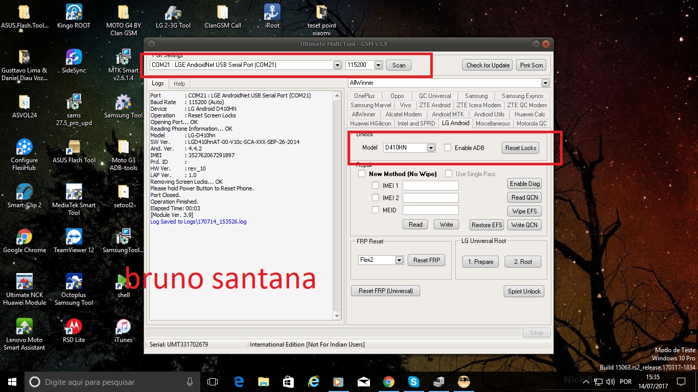Open the baud rate 115200 dropdown
Screen dimensions: 698x392
point(378,65)
